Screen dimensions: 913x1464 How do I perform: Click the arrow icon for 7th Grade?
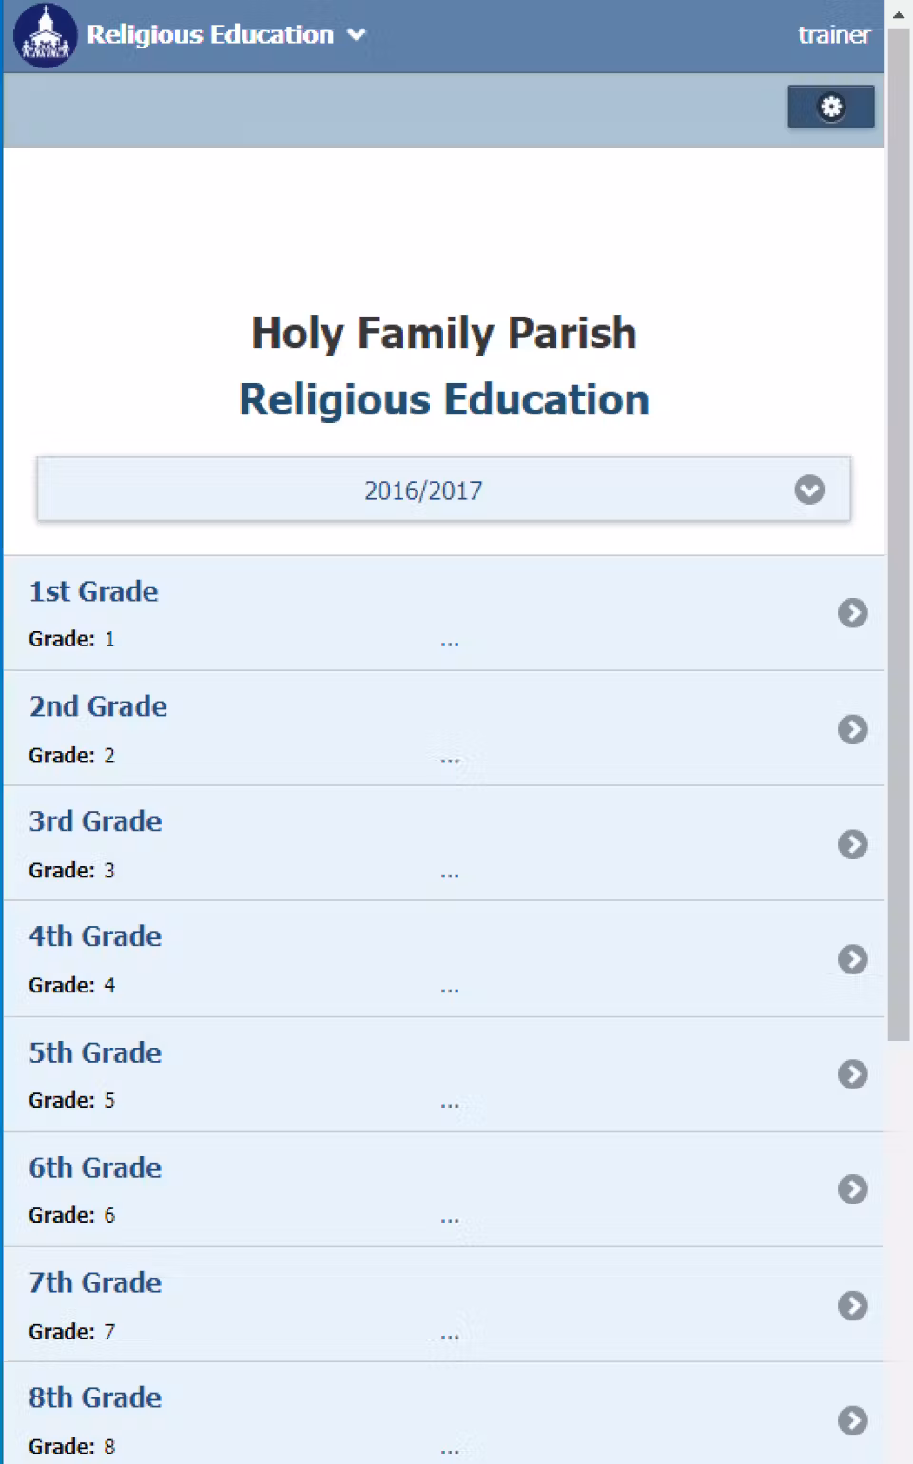click(x=852, y=1305)
